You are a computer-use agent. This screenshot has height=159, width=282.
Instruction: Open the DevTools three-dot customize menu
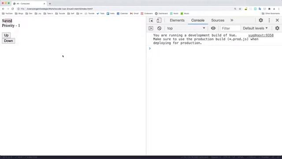(x=269, y=20)
